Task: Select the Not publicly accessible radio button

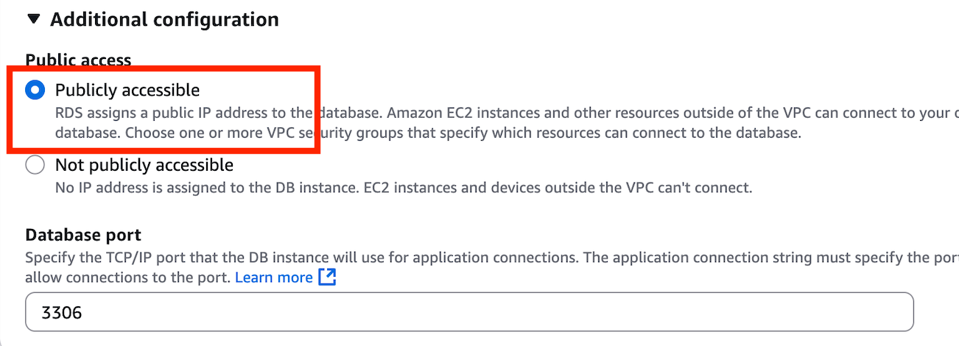Action: pos(35,165)
